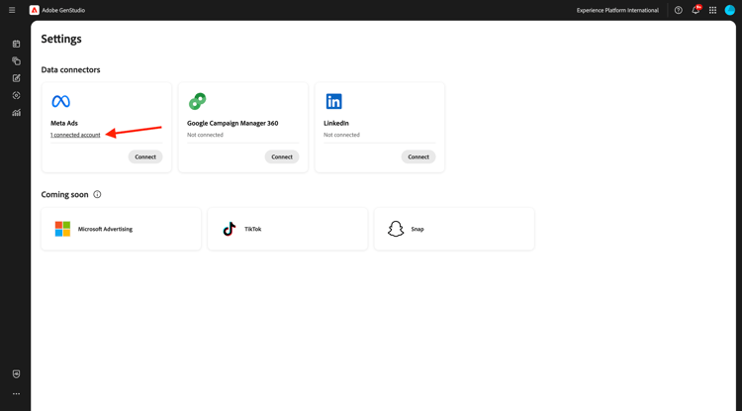The image size is (742, 411).
Task: Click the Adobe GenStudio logo
Action: click(34, 10)
